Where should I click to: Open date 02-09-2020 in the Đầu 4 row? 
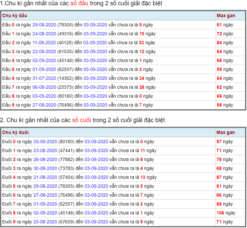(44, 60)
